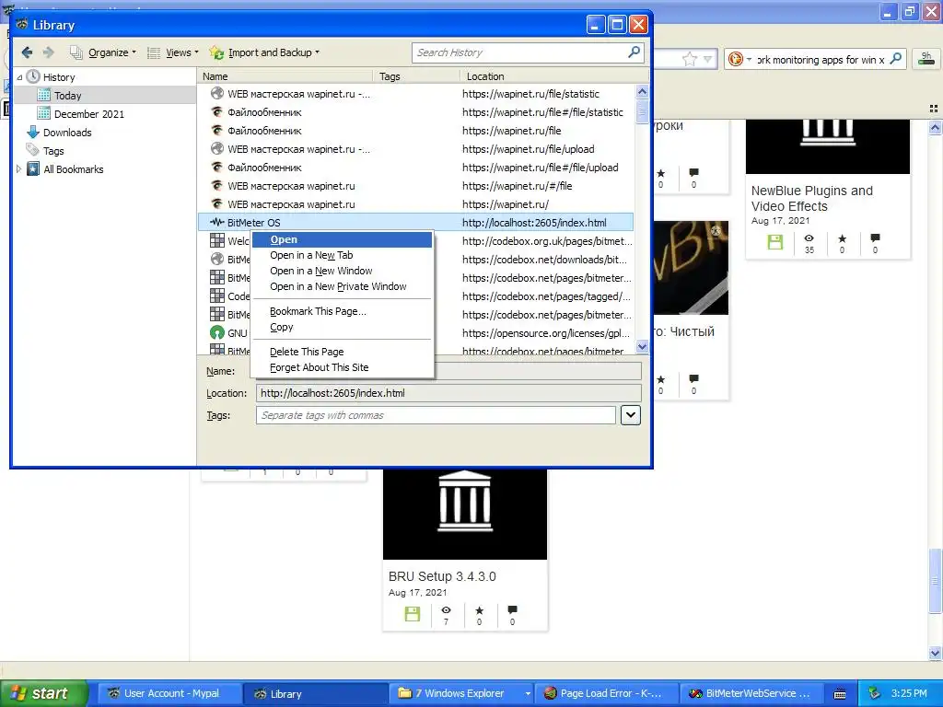
Task: Switch to User Account - Mypal taskbar item
Action: tap(170, 693)
